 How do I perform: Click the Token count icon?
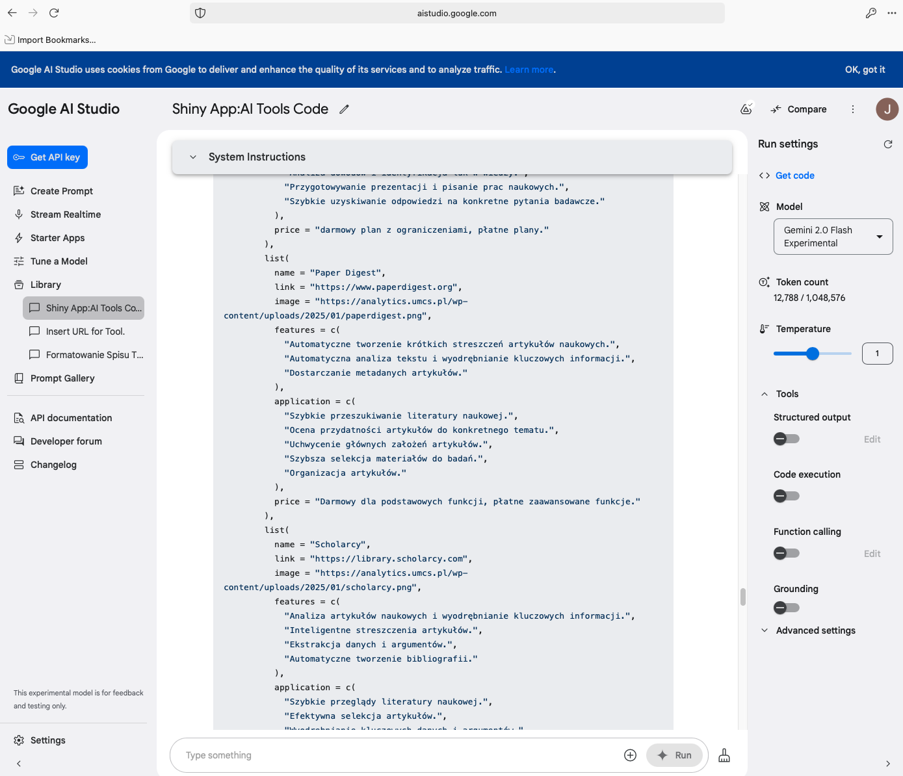pyautogui.click(x=765, y=282)
